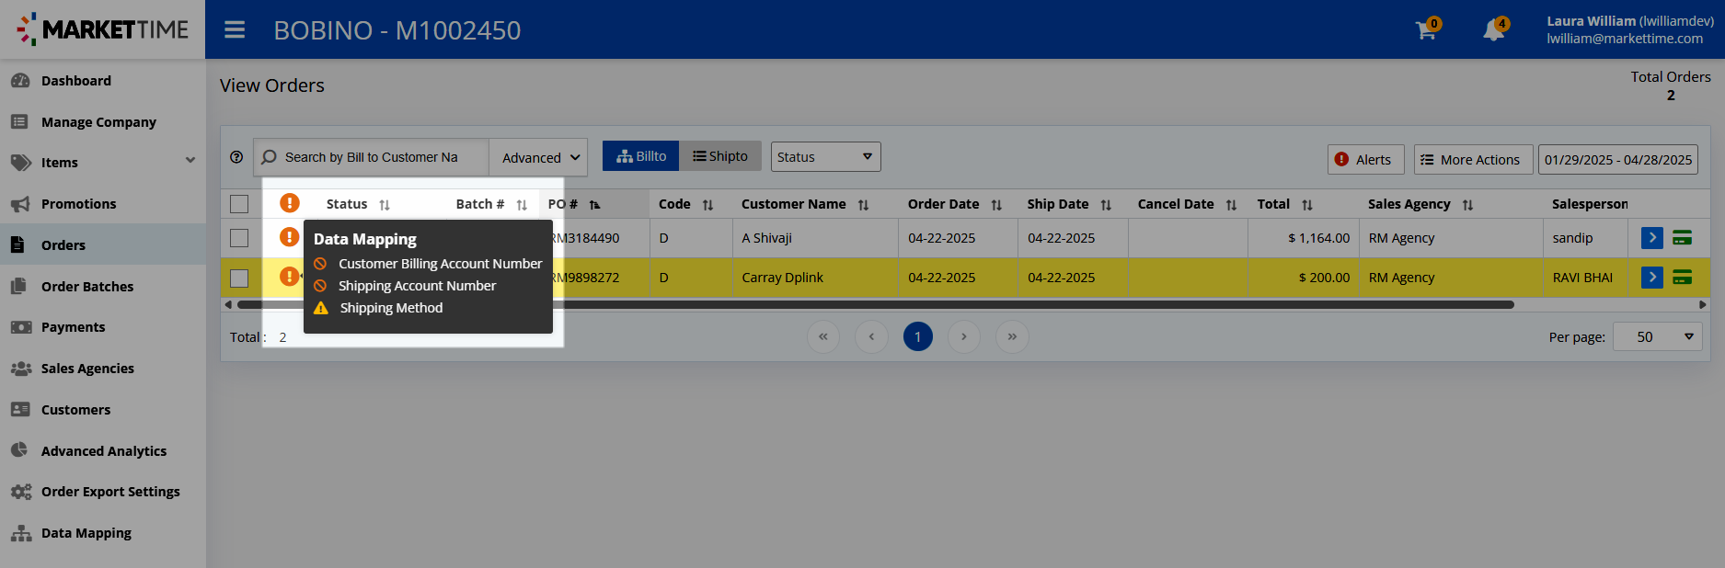This screenshot has height=568, width=1725.
Task: Click green payment card icon for Carray Dplink
Action: [x=1683, y=277]
